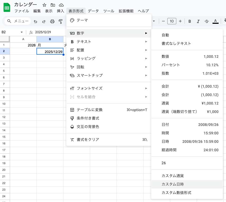Open the 拡張機能 menu
226x202 pixels.
[x=126, y=11]
